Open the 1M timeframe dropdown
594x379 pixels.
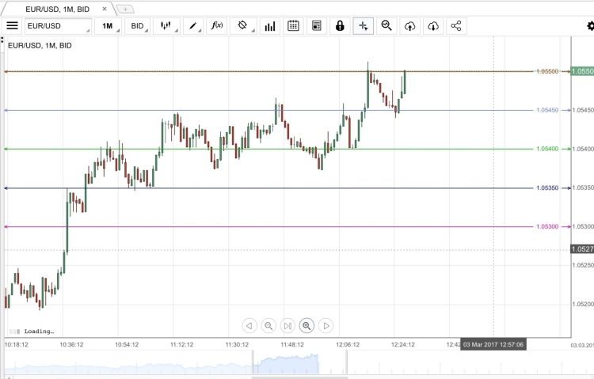click(108, 26)
